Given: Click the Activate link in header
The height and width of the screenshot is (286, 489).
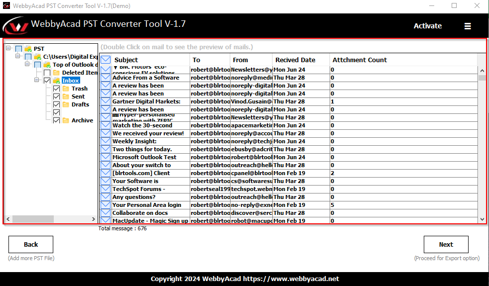Looking at the screenshot, I should pyautogui.click(x=428, y=26).
